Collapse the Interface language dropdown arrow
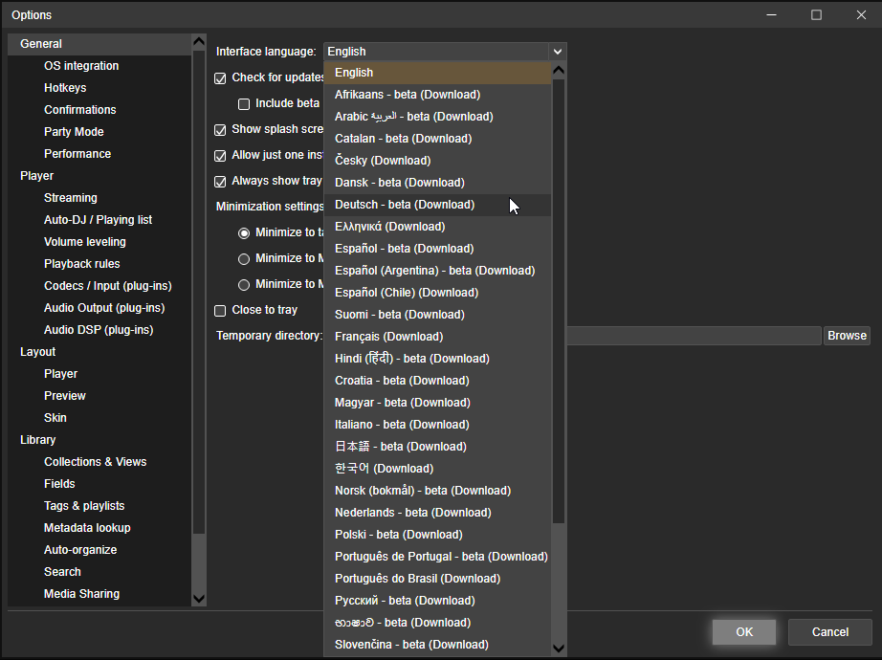Image resolution: width=882 pixels, height=660 pixels. click(x=557, y=52)
